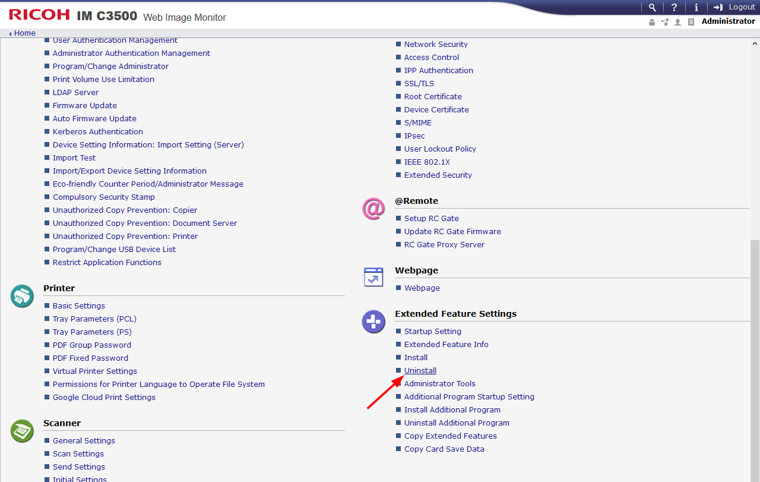Open Device Certificate link

[436, 110]
